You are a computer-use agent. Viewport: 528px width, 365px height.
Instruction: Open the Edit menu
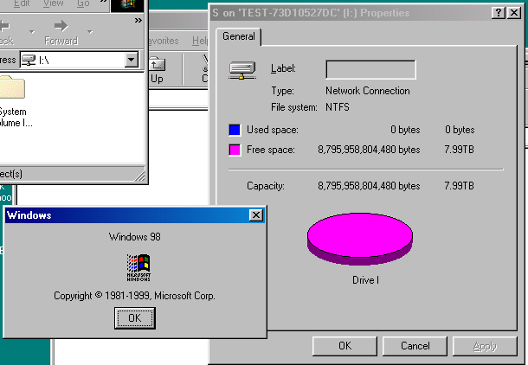pos(22,3)
